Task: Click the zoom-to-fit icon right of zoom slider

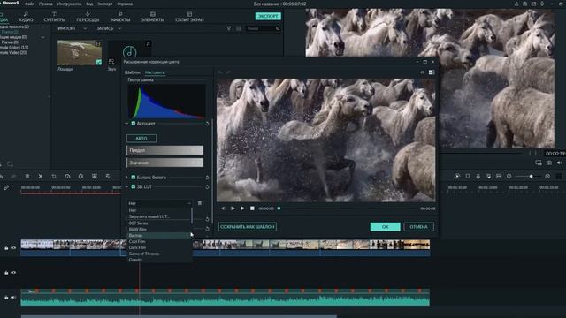Action: (547, 177)
